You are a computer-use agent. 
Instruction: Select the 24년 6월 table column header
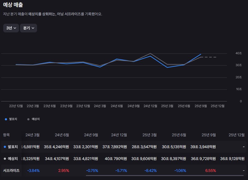(x=62, y=135)
